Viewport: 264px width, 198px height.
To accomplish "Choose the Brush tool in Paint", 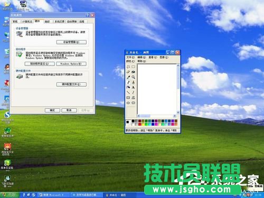I will point(134,82).
